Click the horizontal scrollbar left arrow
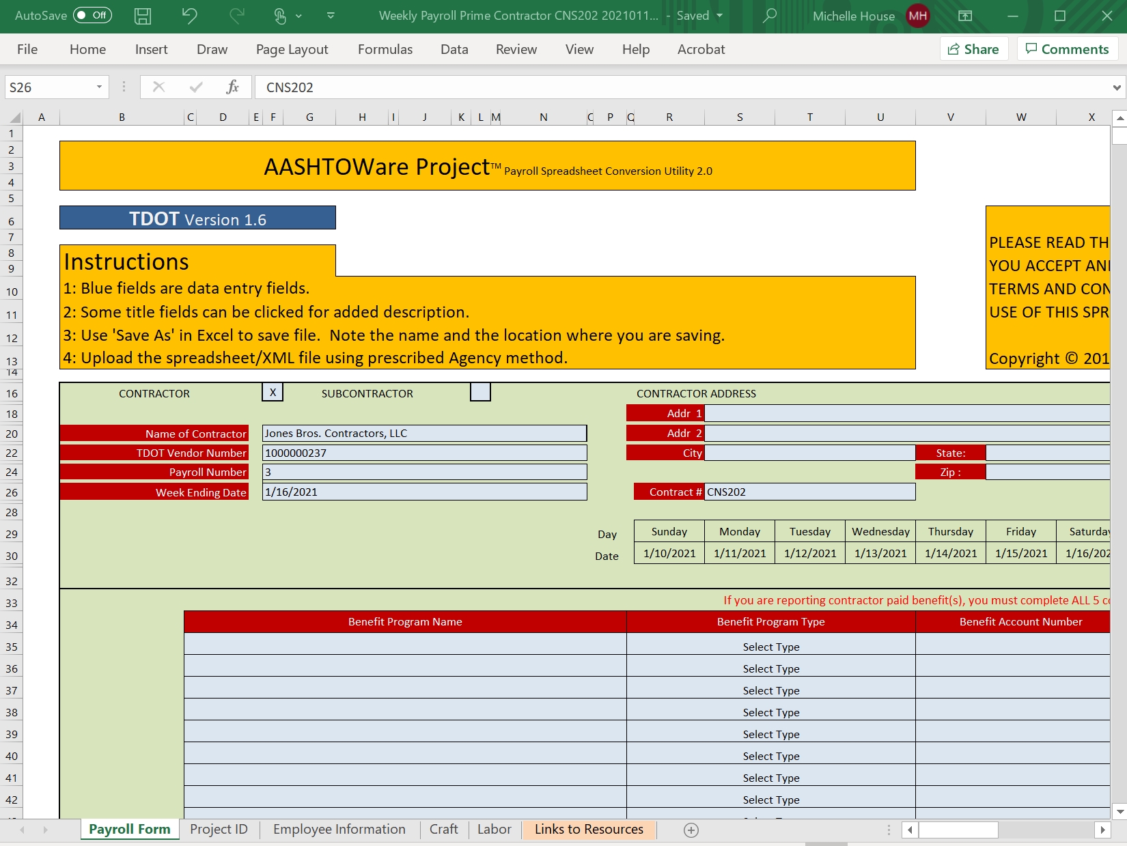 [x=910, y=830]
